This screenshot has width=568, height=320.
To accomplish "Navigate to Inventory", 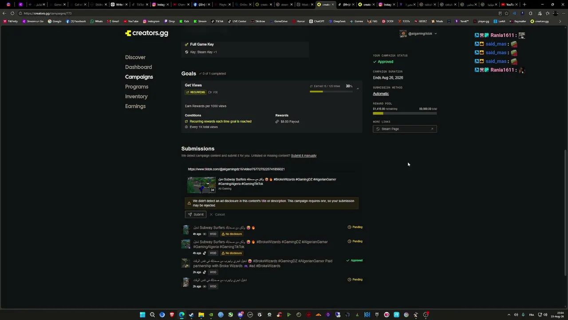I will (x=136, y=96).
